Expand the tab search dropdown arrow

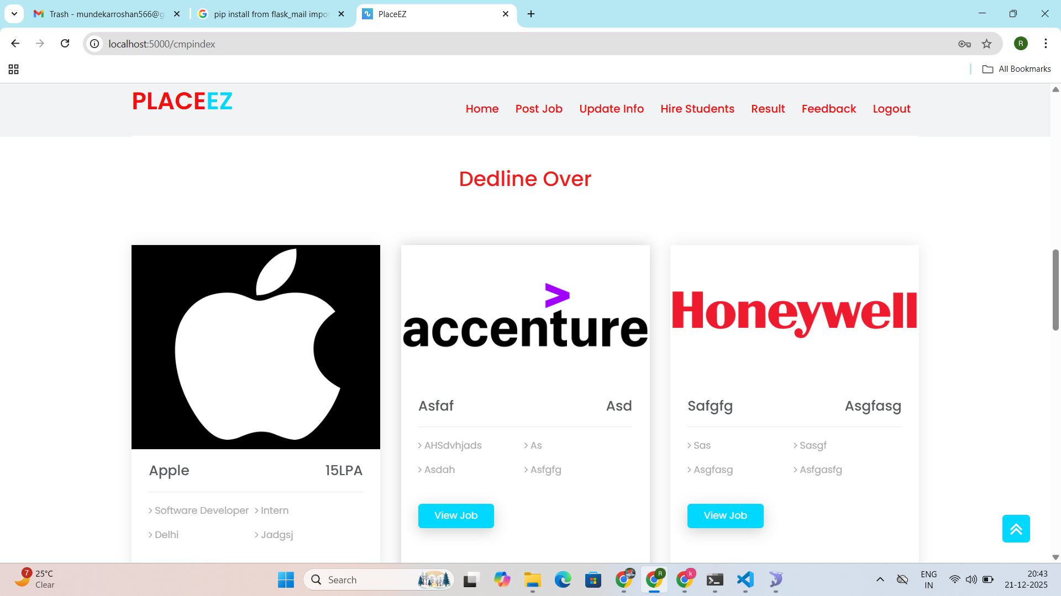pos(14,14)
